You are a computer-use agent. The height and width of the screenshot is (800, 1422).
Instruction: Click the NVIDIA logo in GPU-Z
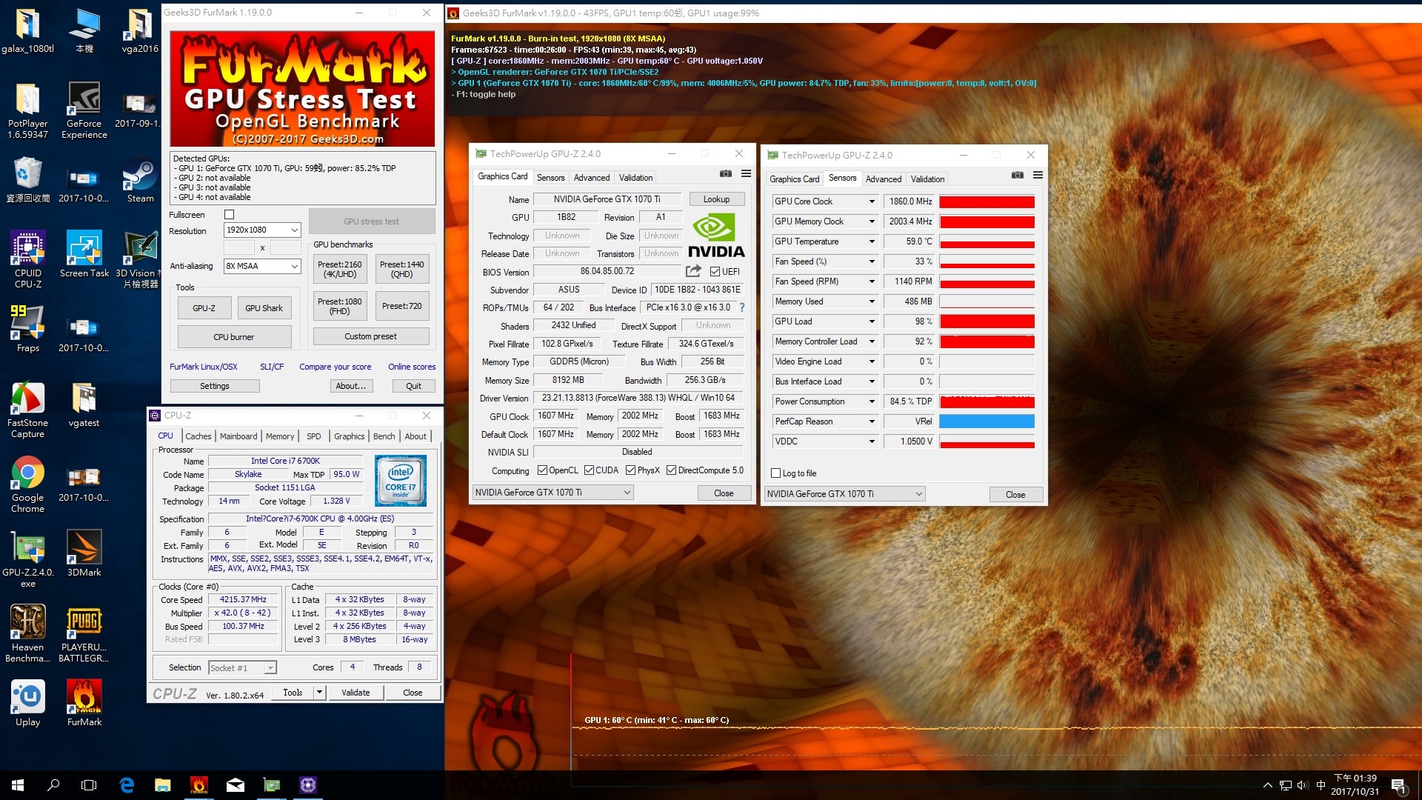coord(715,235)
